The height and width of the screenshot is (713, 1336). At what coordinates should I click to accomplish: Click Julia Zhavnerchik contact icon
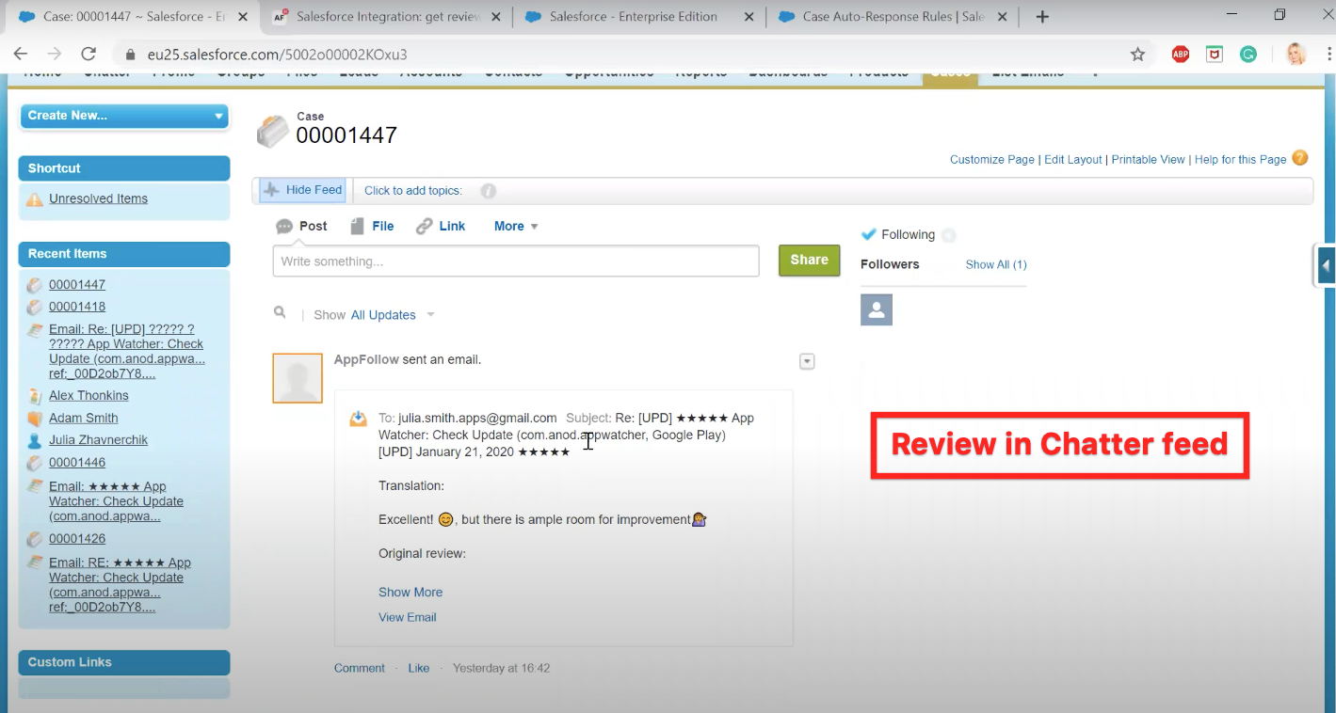click(35, 440)
